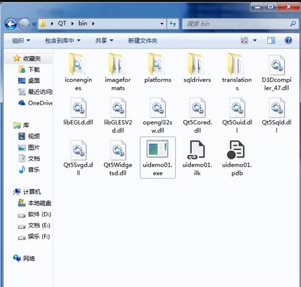
Task: Click the help question mark icon
Action: pos(288,40)
